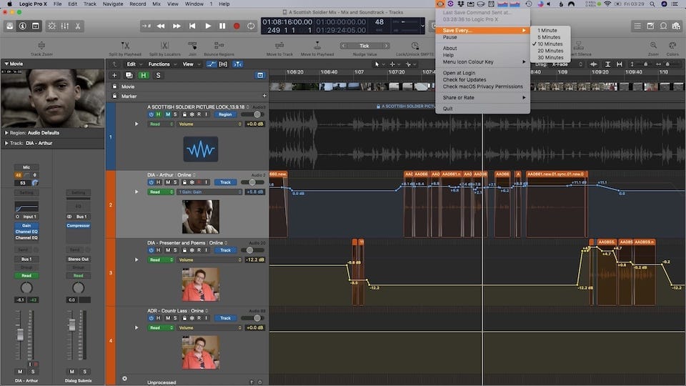Toggle the global Hide (H) button
The image size is (686, 386).
point(144,75)
